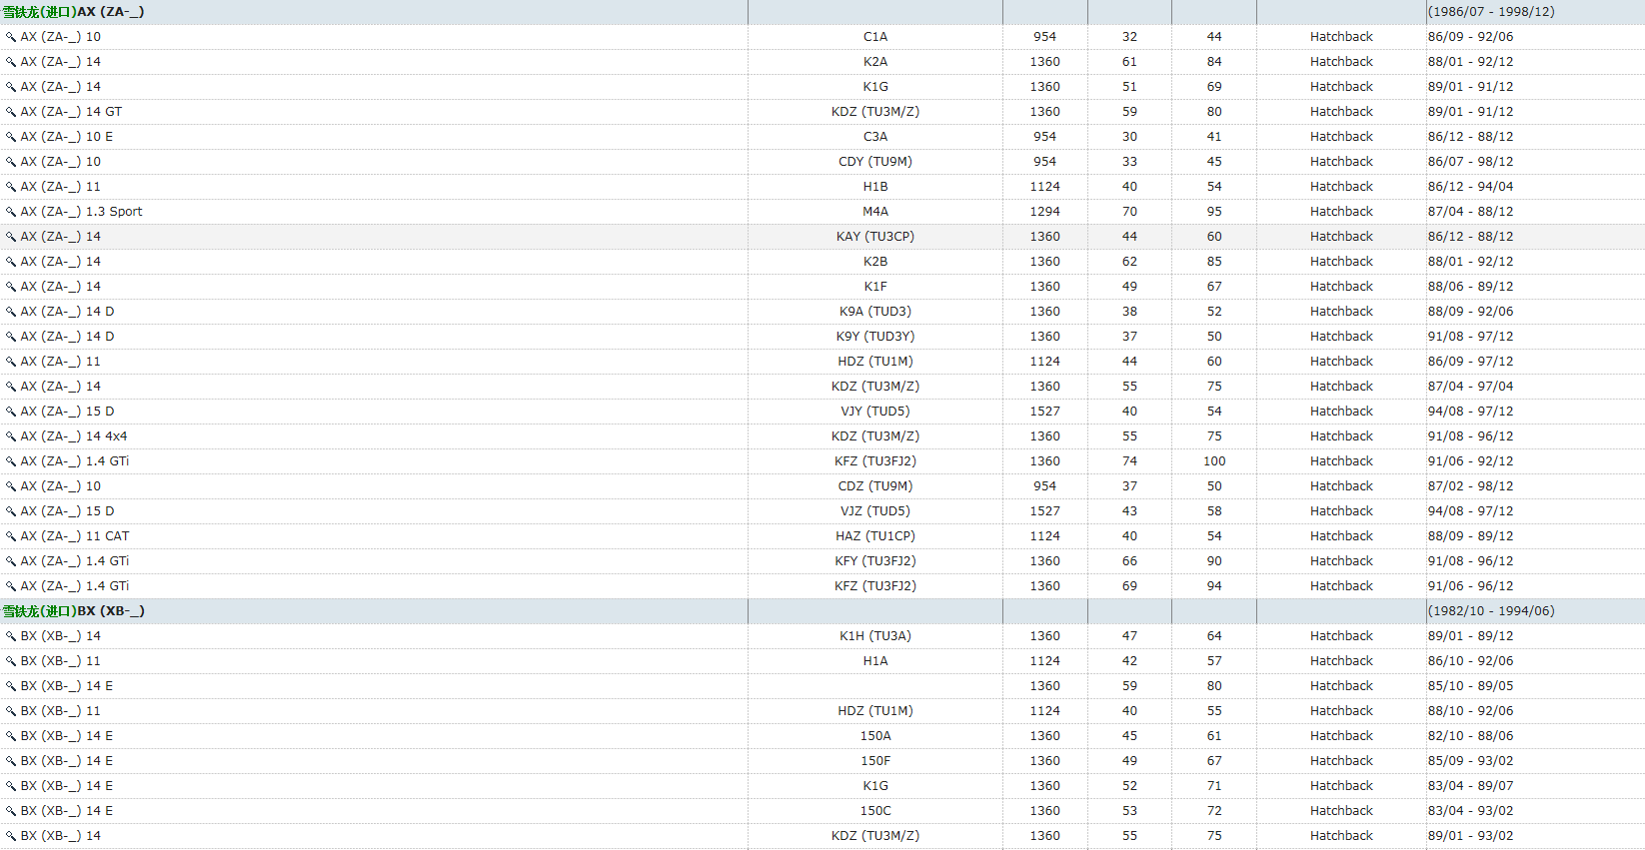Click magnifier icon next to AX 1.3 Sport

[11, 212]
